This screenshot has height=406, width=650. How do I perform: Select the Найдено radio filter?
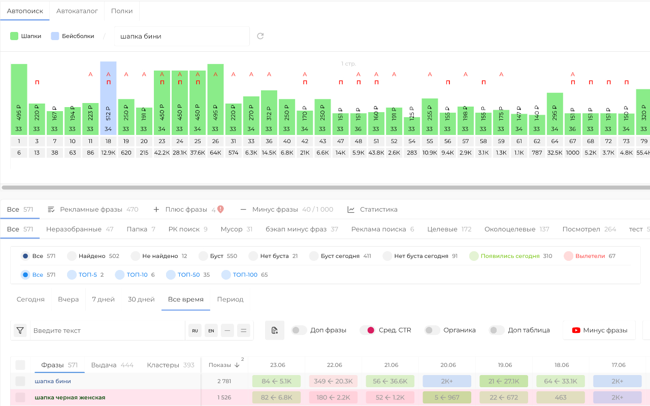(x=72, y=256)
